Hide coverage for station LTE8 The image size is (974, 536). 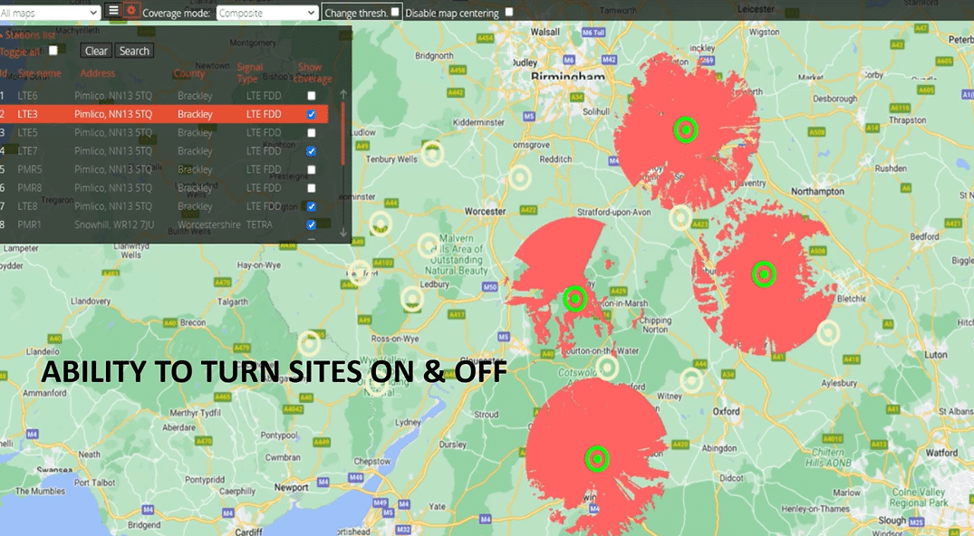311,206
